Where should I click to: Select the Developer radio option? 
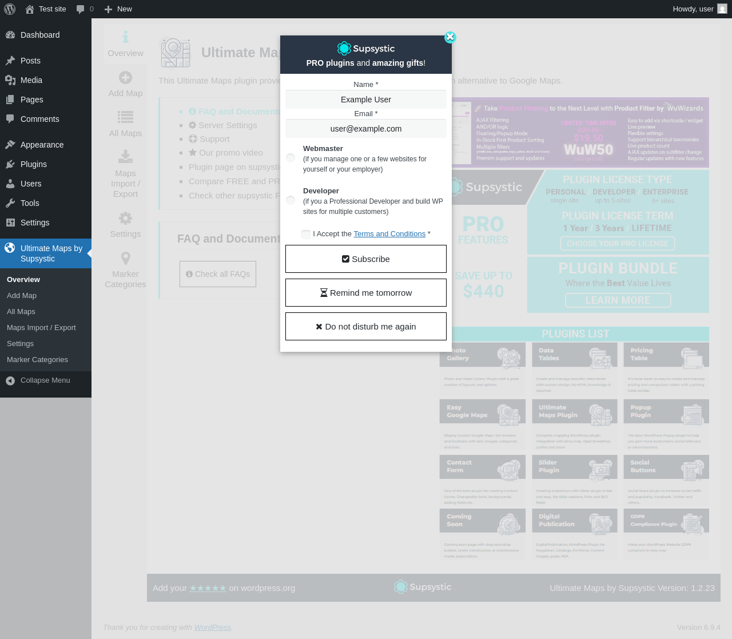point(291,200)
